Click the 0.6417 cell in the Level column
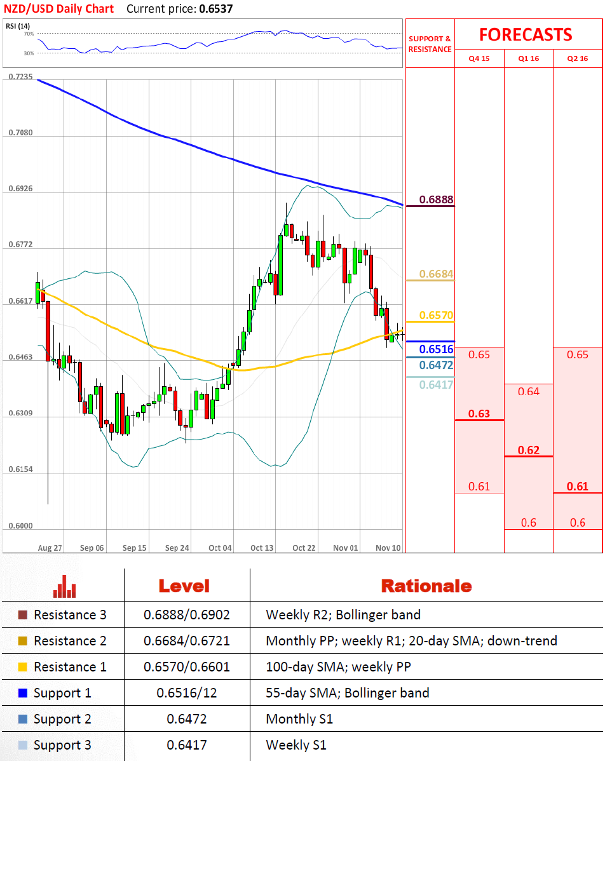 click(187, 745)
